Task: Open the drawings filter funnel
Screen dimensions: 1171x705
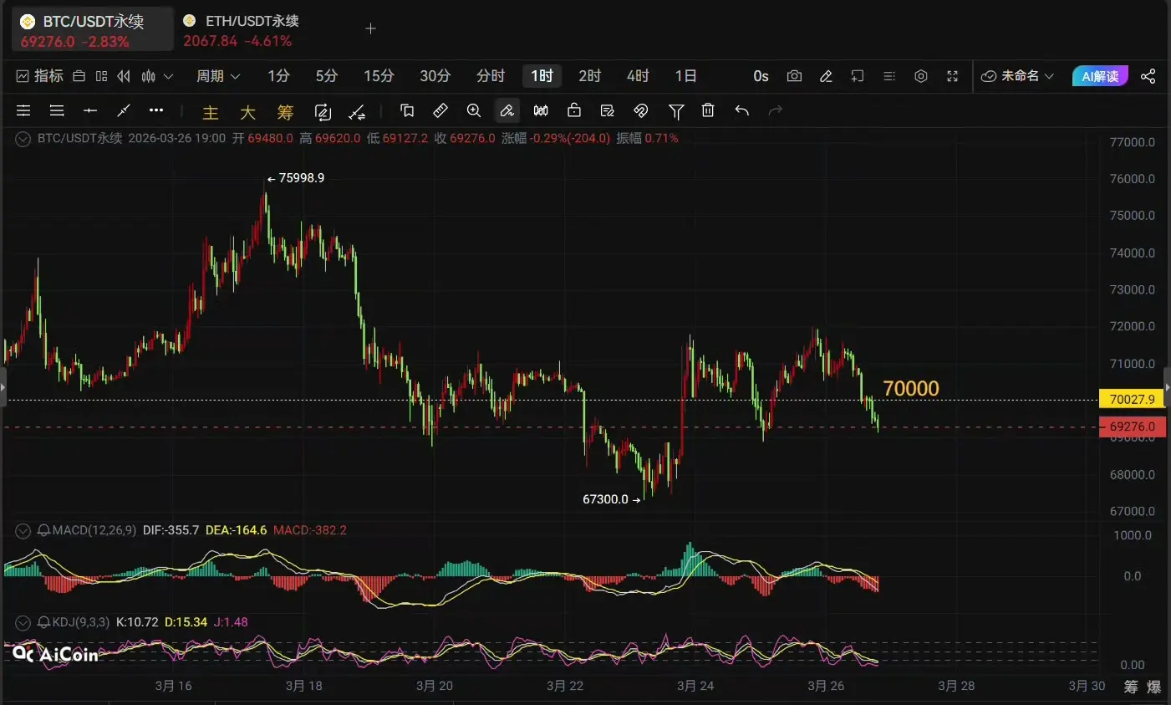Action: click(x=676, y=110)
